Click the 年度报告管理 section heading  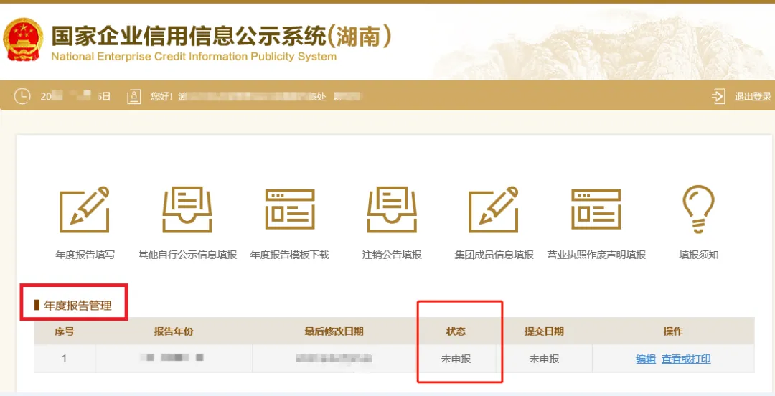point(77,306)
